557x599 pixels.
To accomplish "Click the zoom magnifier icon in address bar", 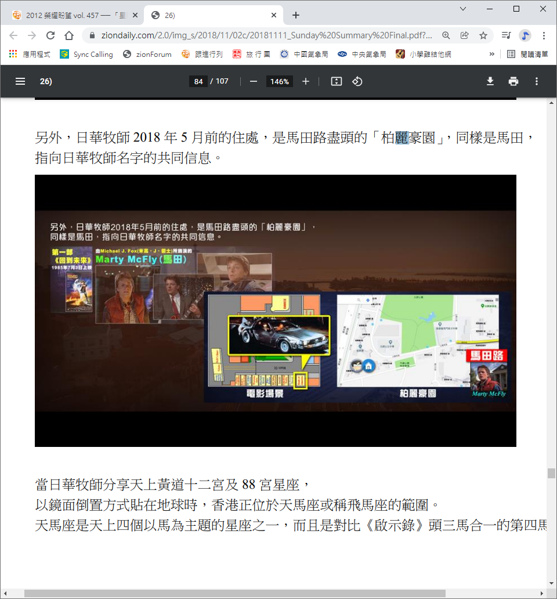I will click(x=446, y=35).
